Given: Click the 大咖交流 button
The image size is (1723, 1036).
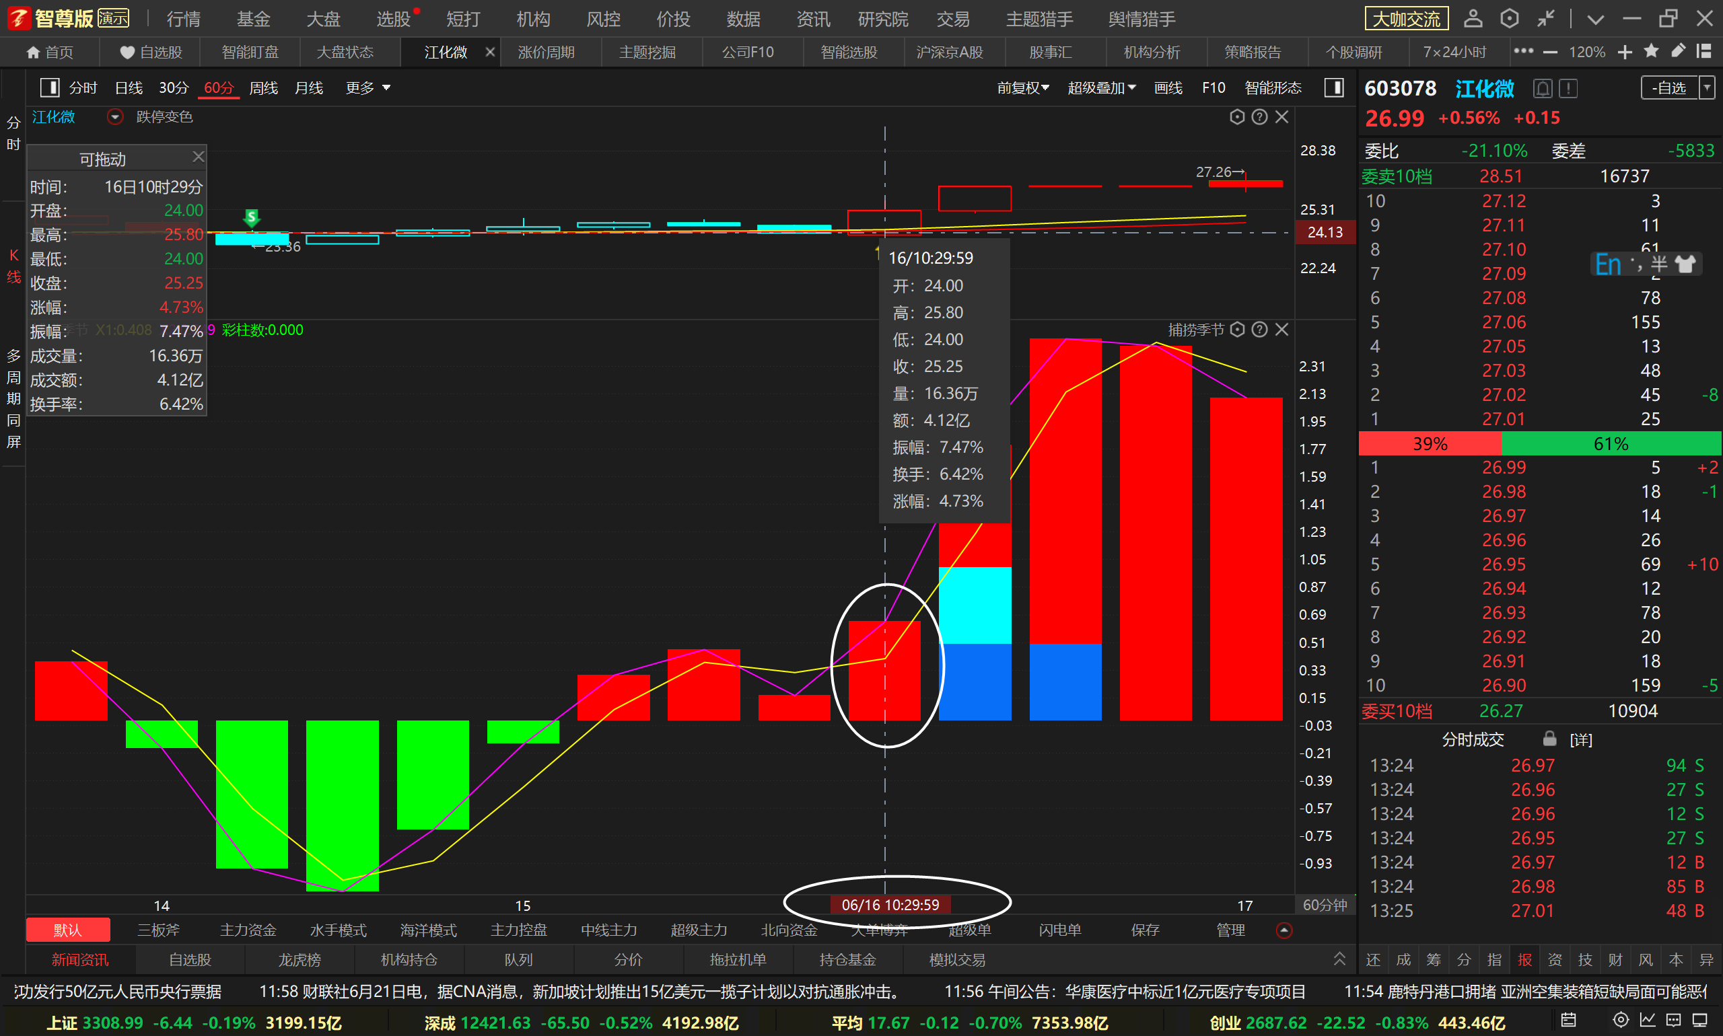Looking at the screenshot, I should tap(1407, 19).
